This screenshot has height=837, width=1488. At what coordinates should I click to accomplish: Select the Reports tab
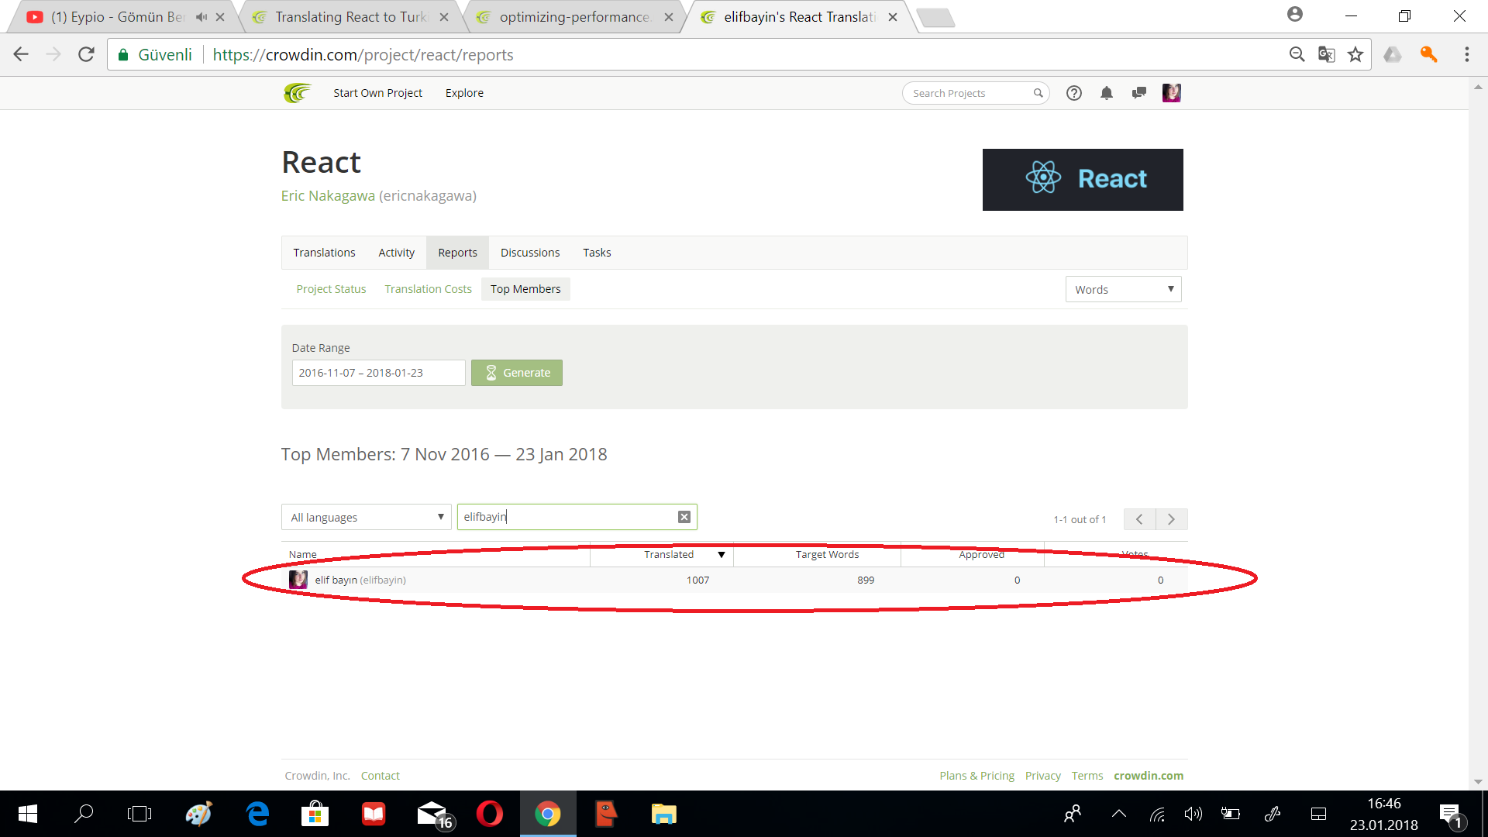click(457, 253)
